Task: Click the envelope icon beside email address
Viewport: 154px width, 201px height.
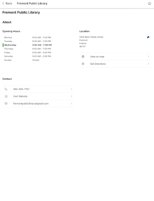Action: tap(6, 104)
